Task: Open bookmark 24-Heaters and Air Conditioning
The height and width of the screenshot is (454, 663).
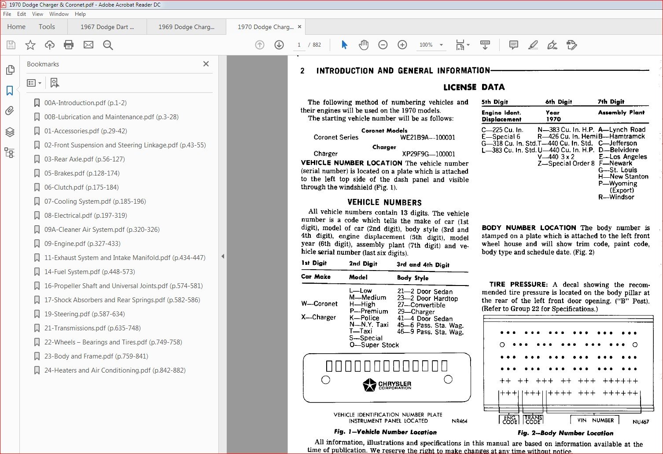Action: [x=115, y=370]
